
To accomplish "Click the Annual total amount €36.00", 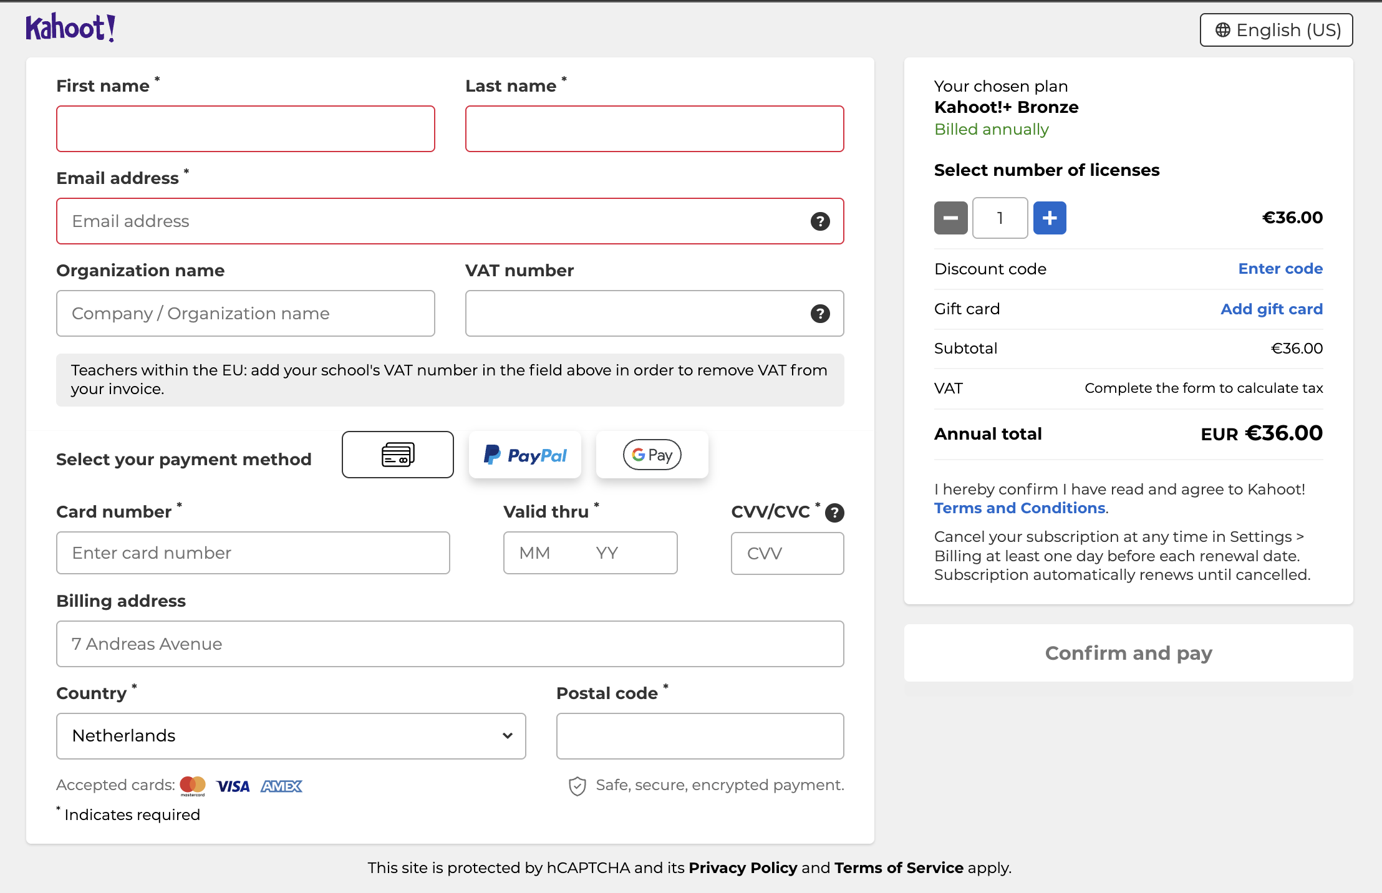I will (1284, 433).
